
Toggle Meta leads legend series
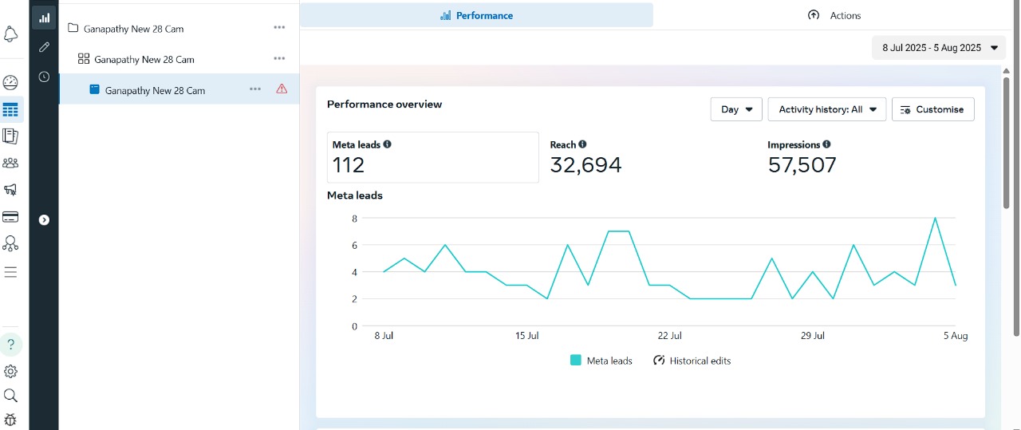tap(601, 361)
